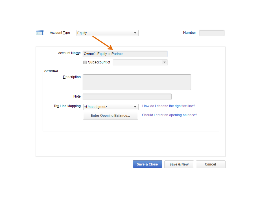Click the Enter Opening Balance button
This screenshot has height=203, width=271.
(110, 116)
